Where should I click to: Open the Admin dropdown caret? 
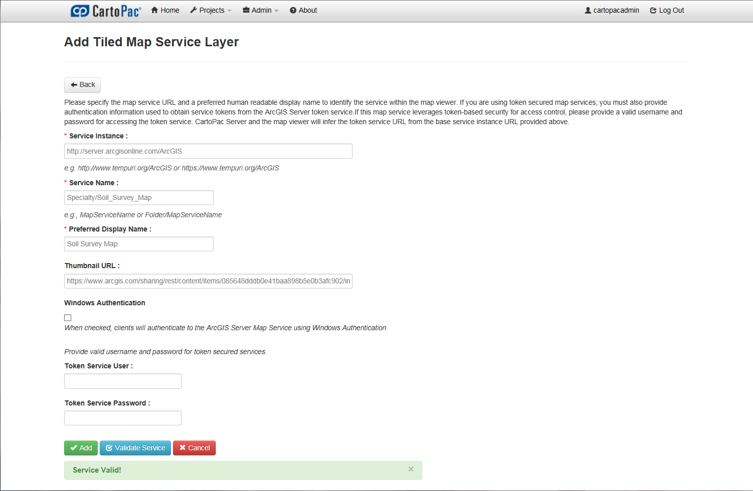pos(276,11)
